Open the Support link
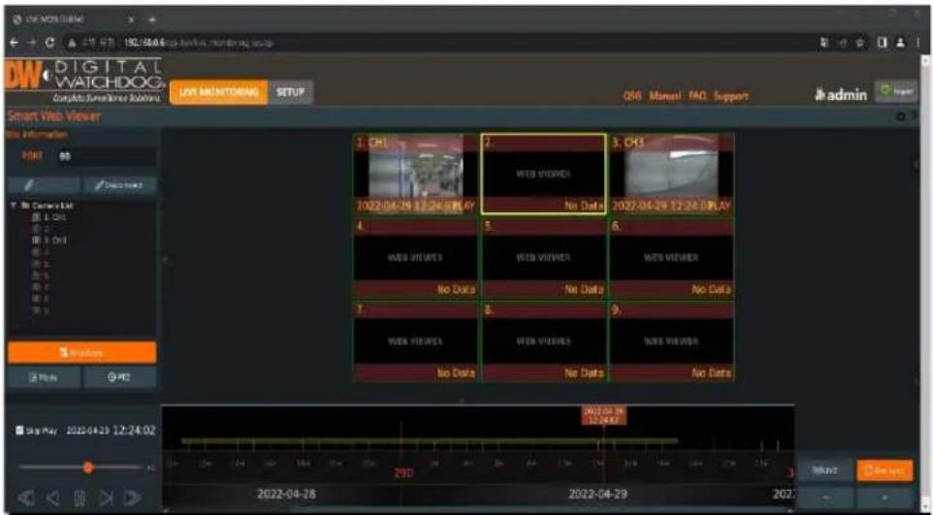 coord(730,96)
